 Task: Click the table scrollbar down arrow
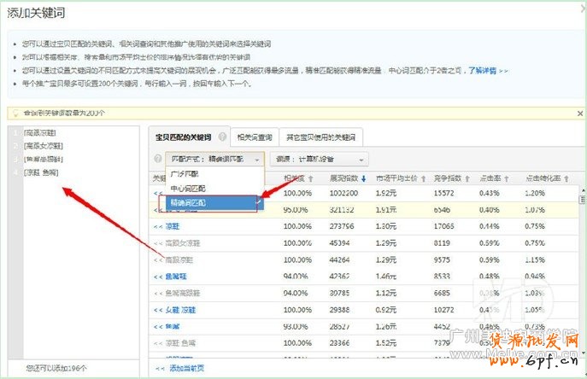click(583, 353)
